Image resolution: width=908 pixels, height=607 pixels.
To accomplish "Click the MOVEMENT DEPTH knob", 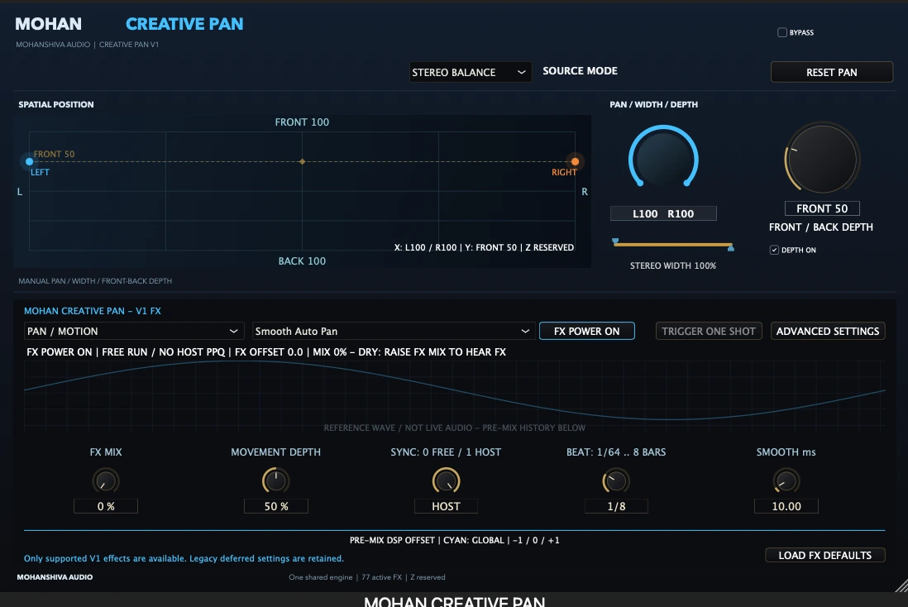I will click(x=275, y=480).
